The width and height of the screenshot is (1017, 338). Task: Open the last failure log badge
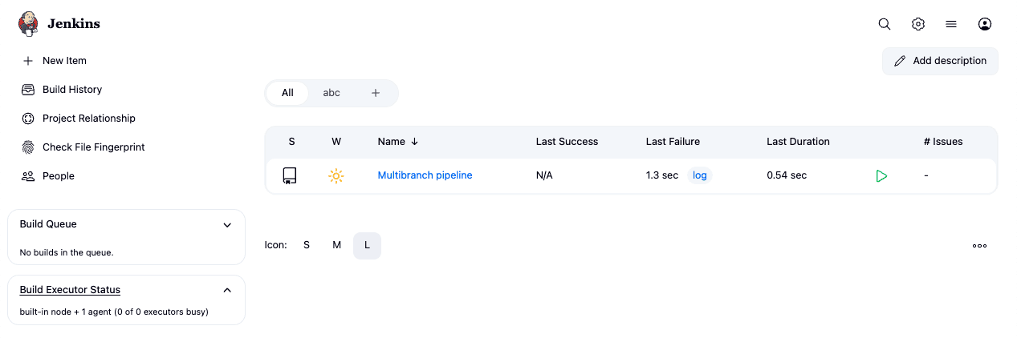(x=700, y=175)
